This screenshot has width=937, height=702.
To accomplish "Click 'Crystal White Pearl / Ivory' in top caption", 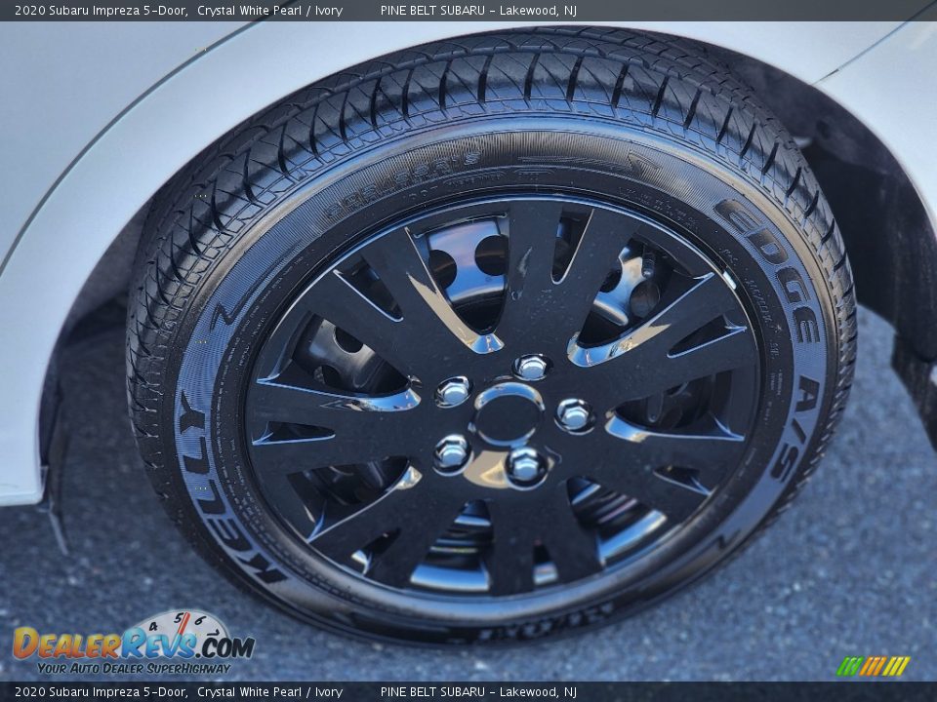I will (269, 10).
